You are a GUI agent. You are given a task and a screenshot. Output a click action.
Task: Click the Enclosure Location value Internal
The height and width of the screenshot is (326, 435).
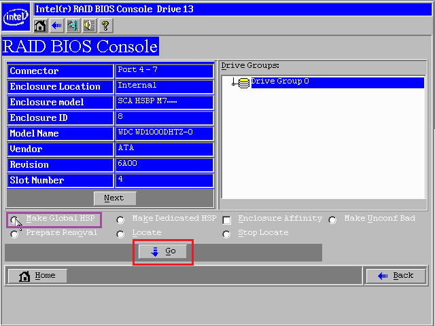point(164,87)
